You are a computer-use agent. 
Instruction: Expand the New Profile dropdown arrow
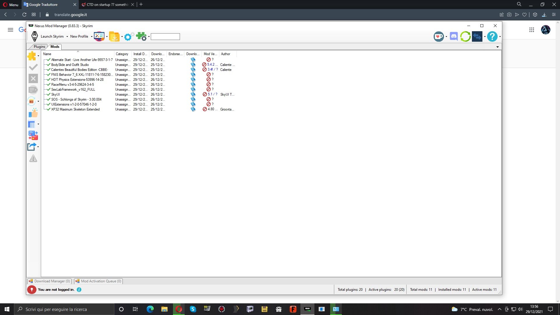pyautogui.click(x=92, y=37)
